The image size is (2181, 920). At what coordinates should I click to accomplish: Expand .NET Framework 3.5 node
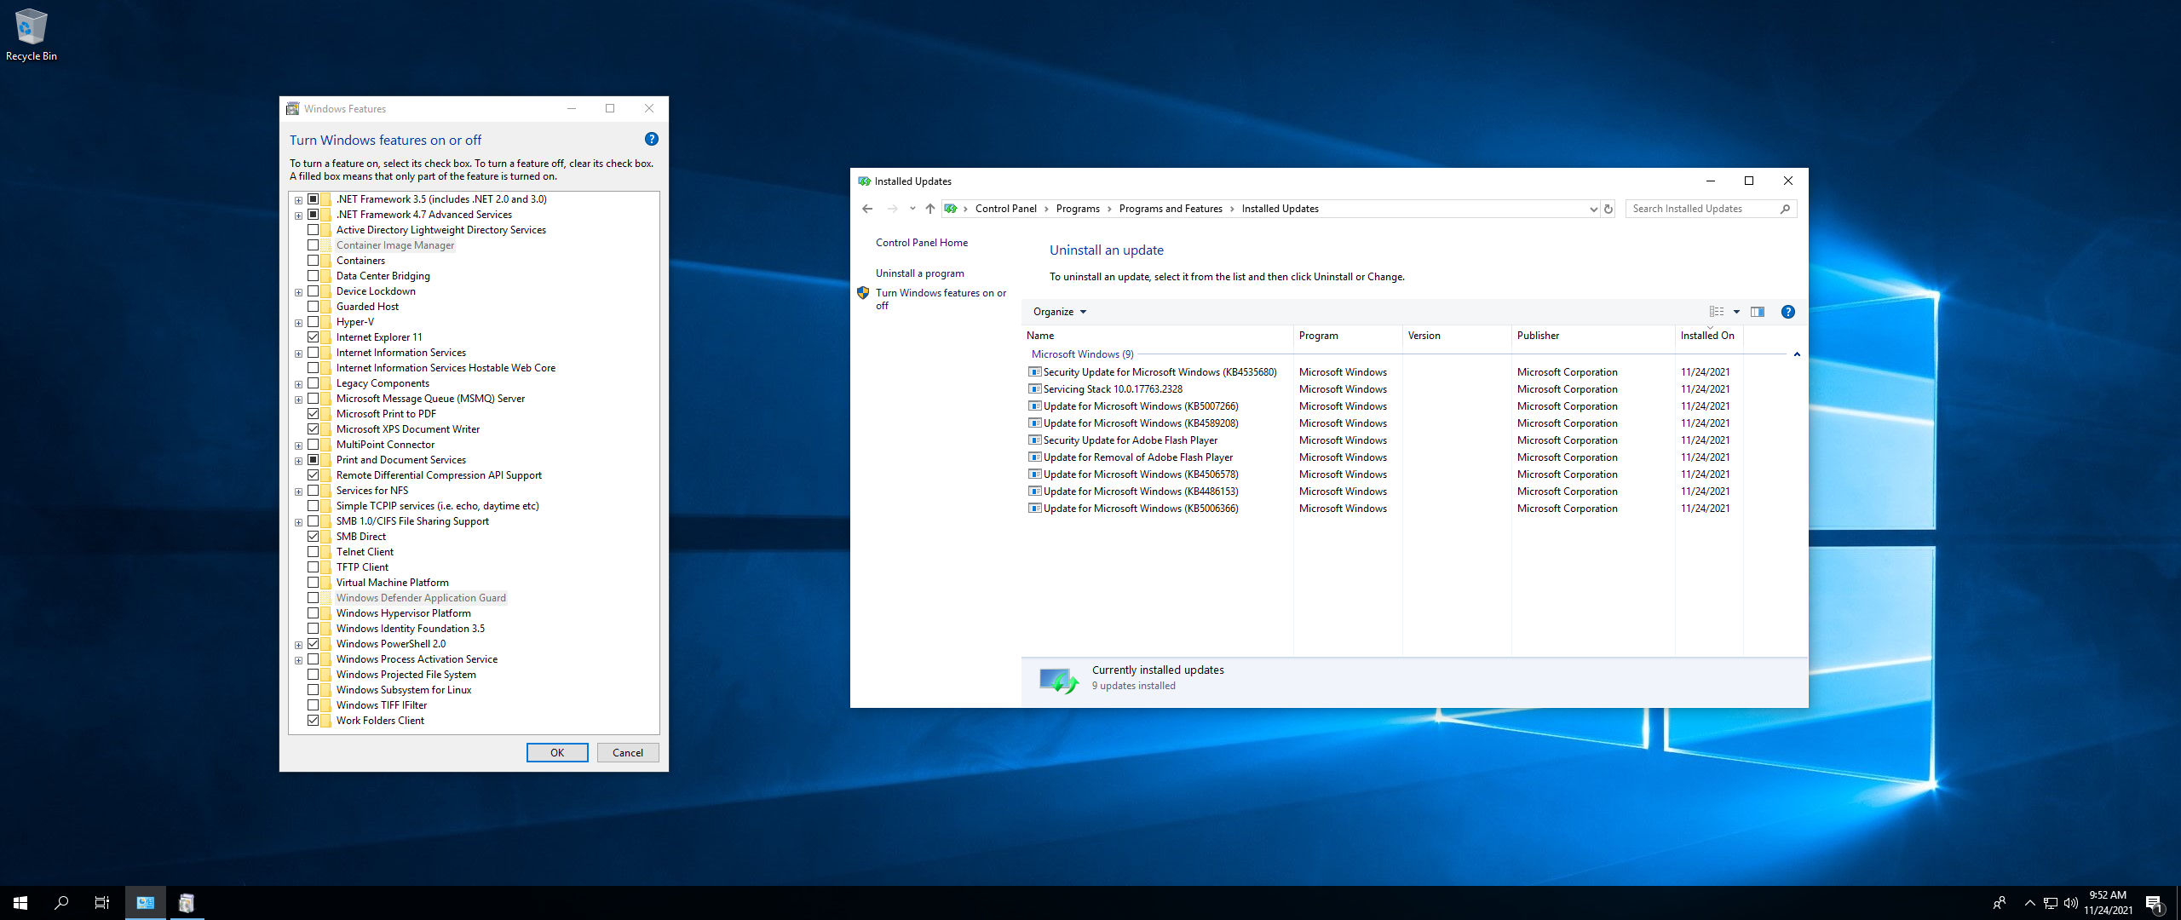[x=298, y=200]
